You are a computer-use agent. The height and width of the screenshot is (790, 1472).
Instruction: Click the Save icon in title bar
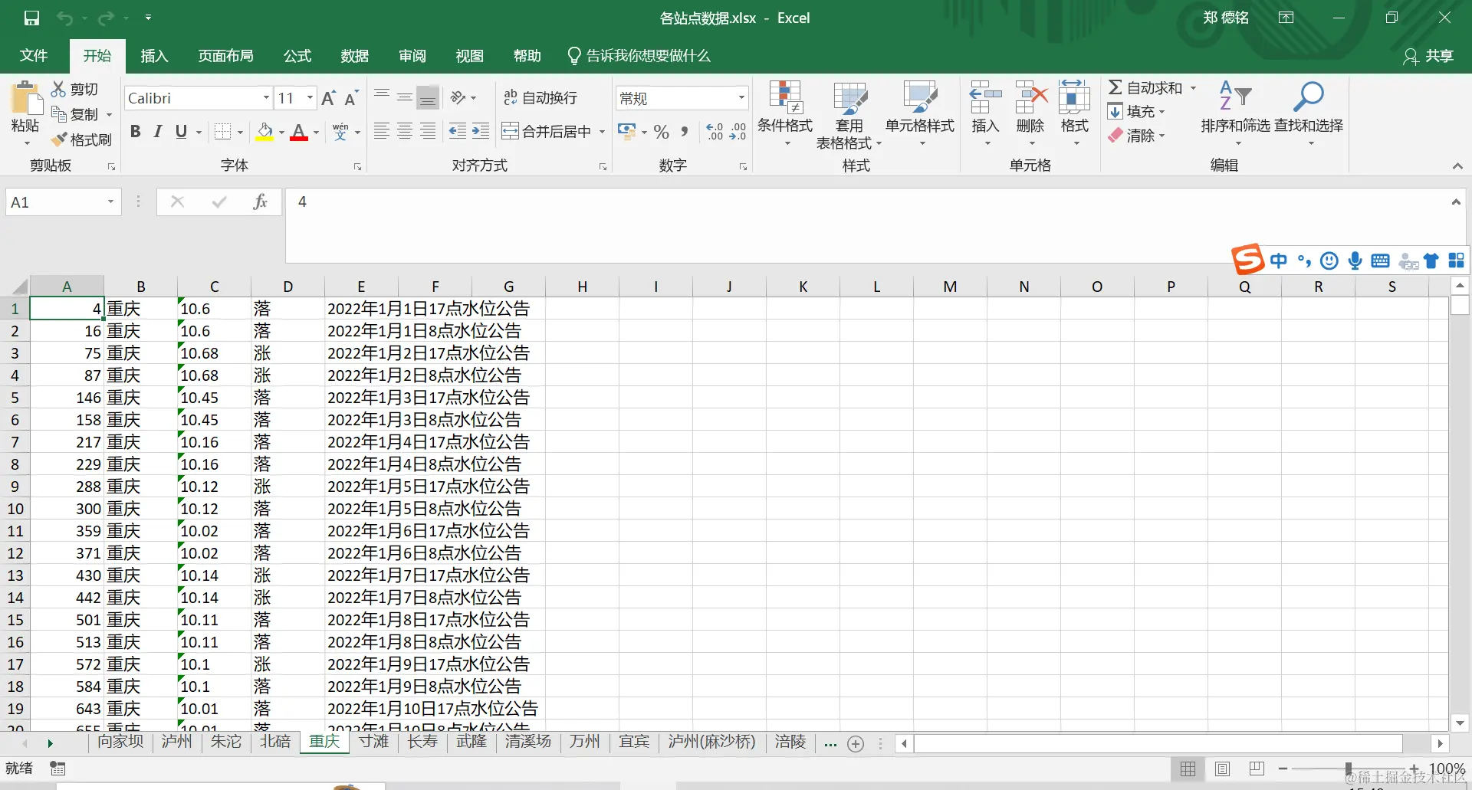(x=31, y=18)
